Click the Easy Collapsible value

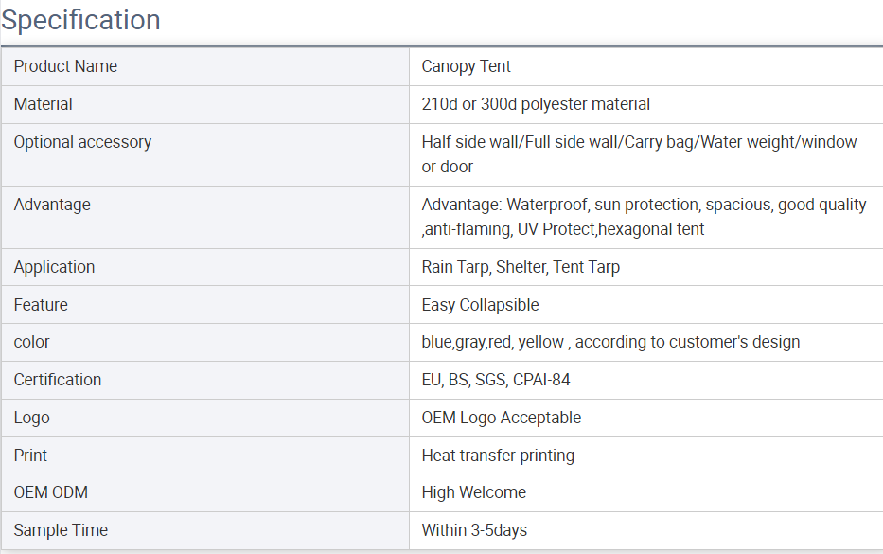point(480,305)
